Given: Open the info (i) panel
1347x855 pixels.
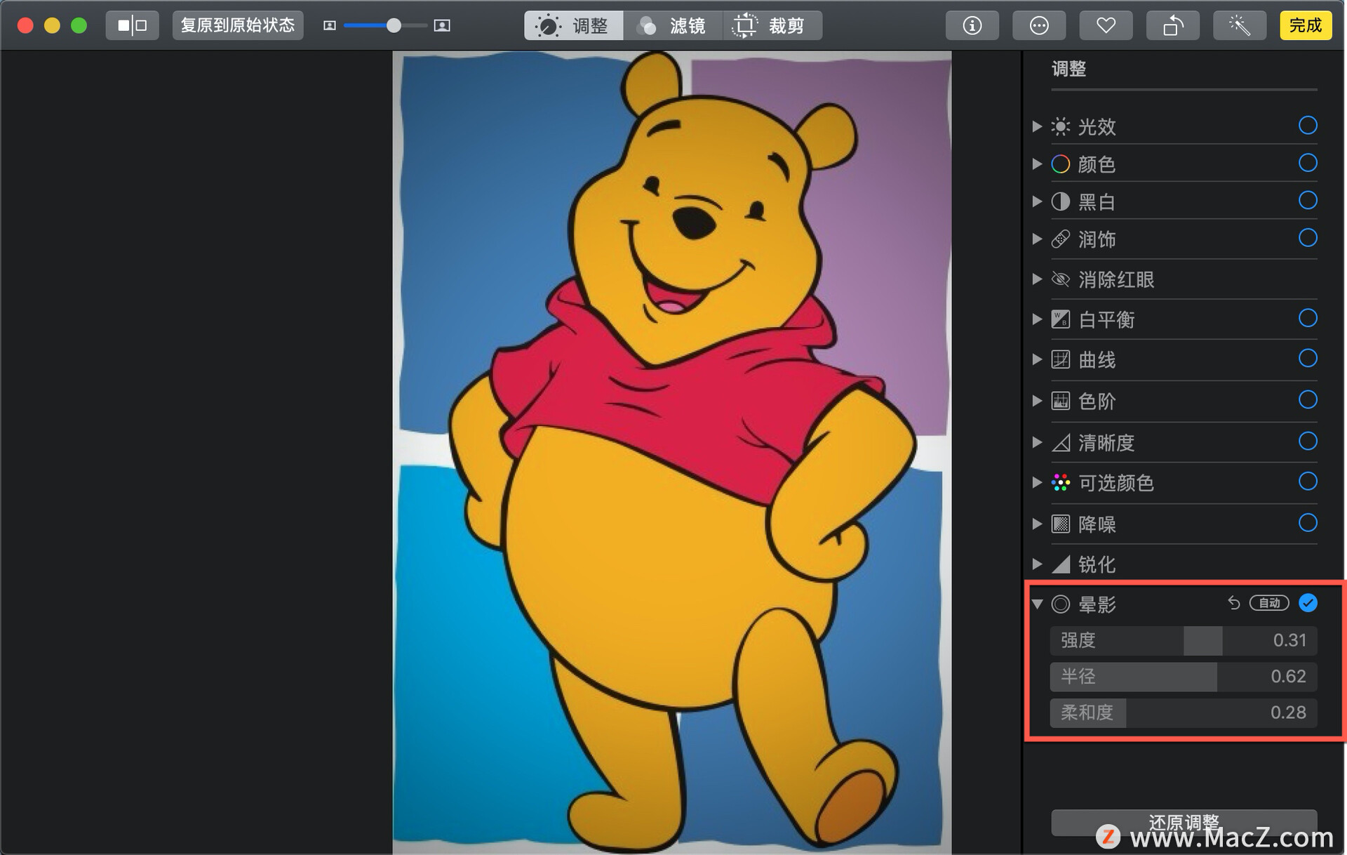Looking at the screenshot, I should [972, 25].
